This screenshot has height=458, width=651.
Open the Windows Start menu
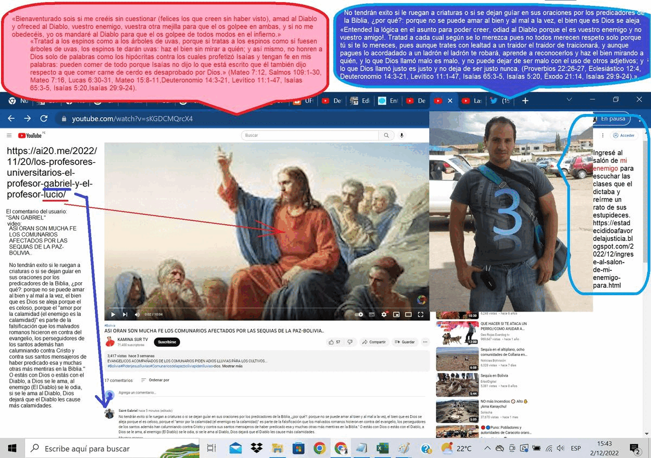[x=12, y=448]
